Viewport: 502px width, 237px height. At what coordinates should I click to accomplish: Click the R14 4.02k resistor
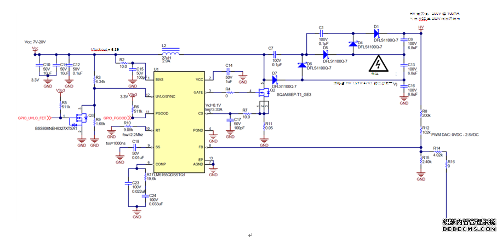coord(437,151)
